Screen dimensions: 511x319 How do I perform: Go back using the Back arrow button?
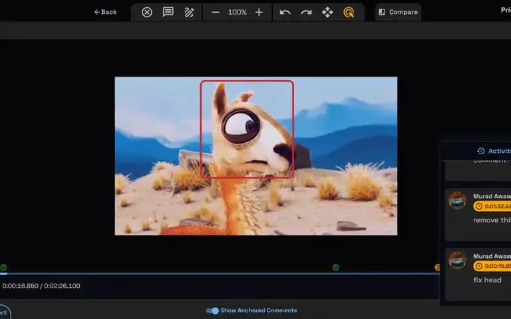(105, 12)
